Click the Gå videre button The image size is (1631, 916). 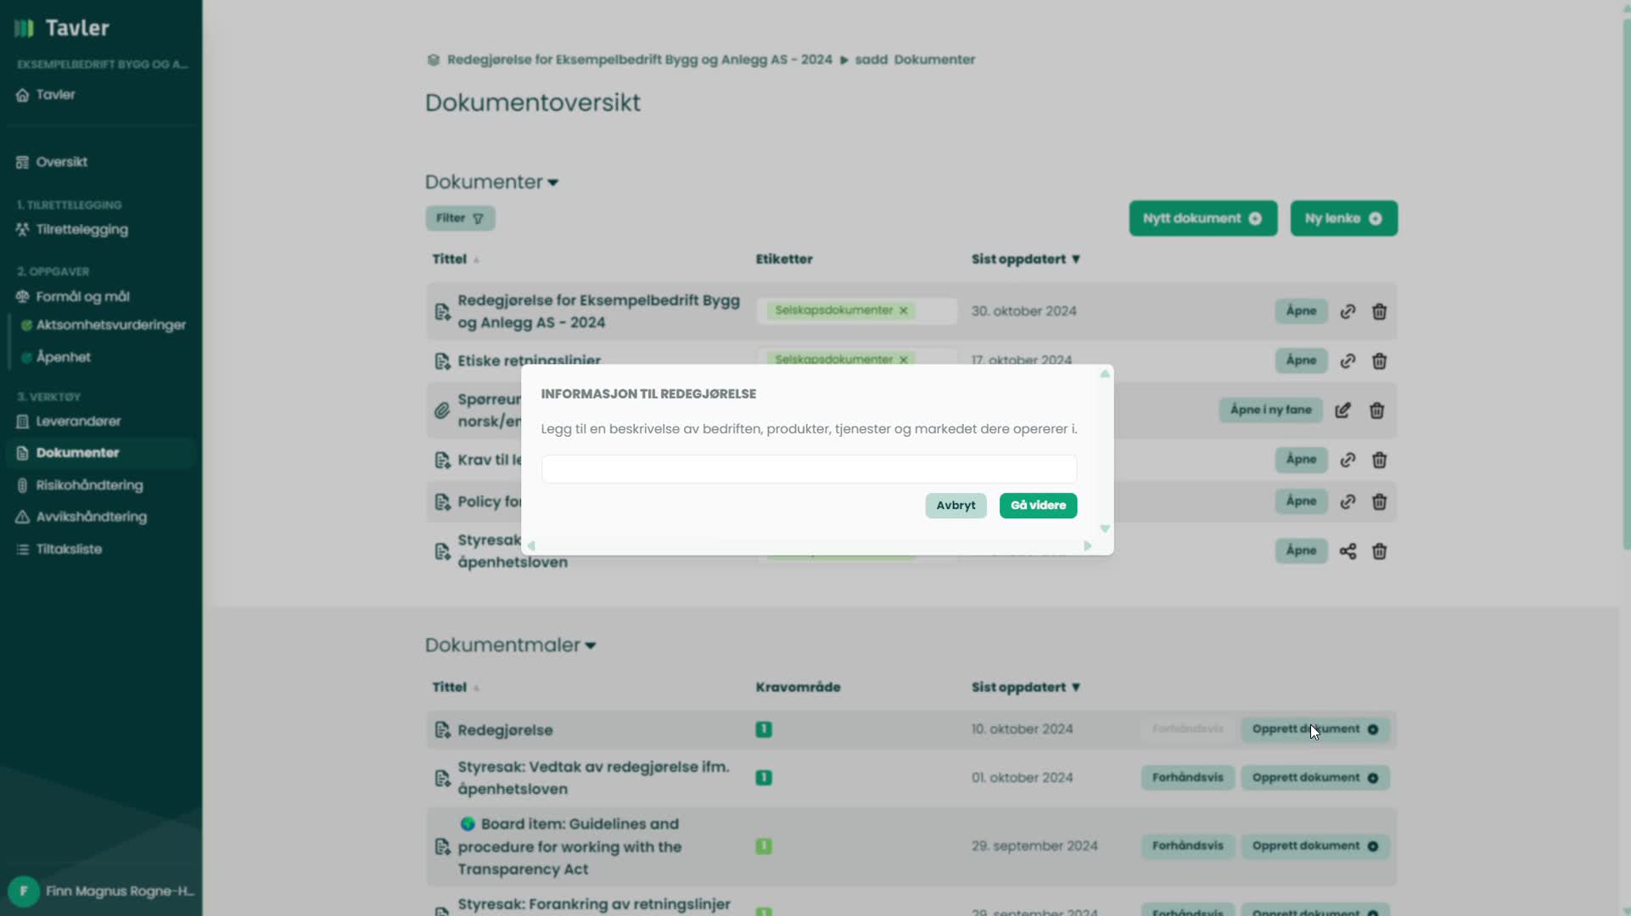[x=1038, y=505]
